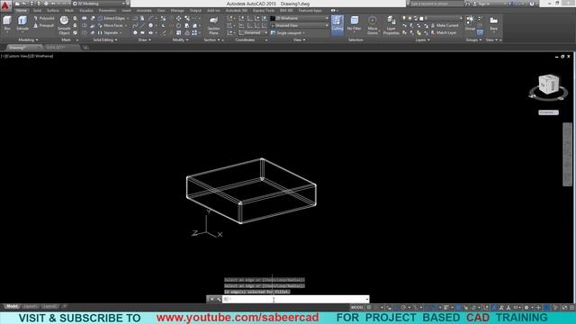The image size is (576, 324).
Task: Expand command line history arrow
Action: pyautogui.click(x=367, y=300)
